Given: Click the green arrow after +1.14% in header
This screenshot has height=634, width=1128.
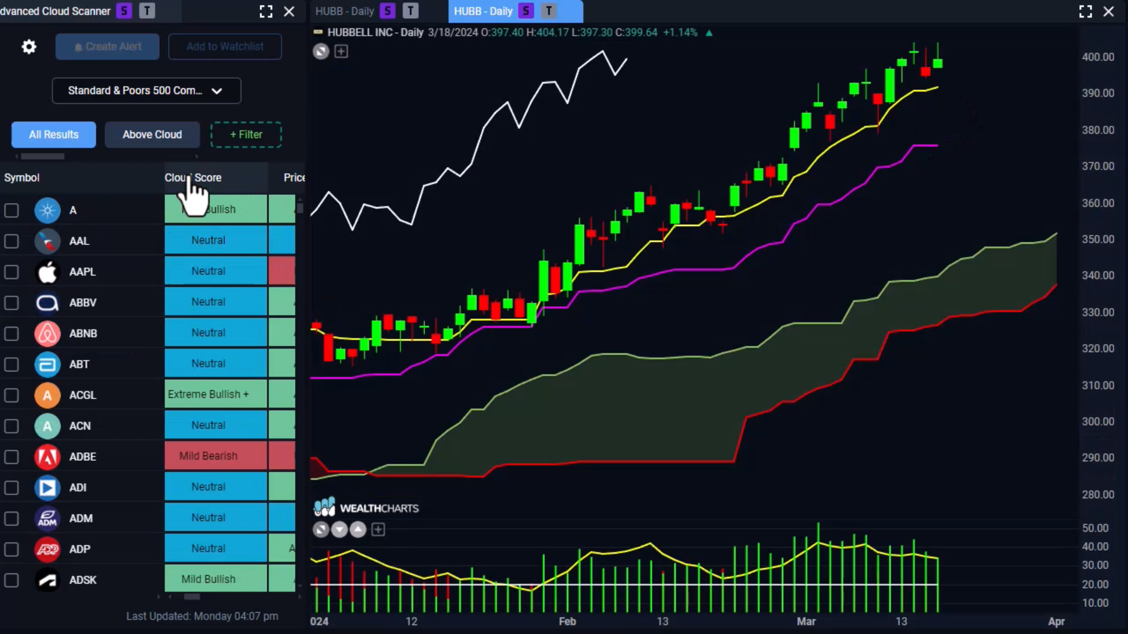Looking at the screenshot, I should point(709,33).
